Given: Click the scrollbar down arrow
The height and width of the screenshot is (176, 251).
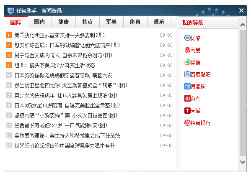Looking at the screenshot, I should coord(243,162).
